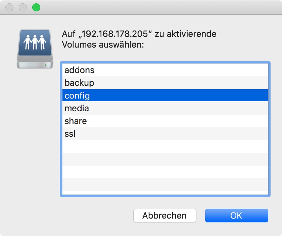Click the shared network volume drive icon
This screenshot has height=236, width=282.
35,49
